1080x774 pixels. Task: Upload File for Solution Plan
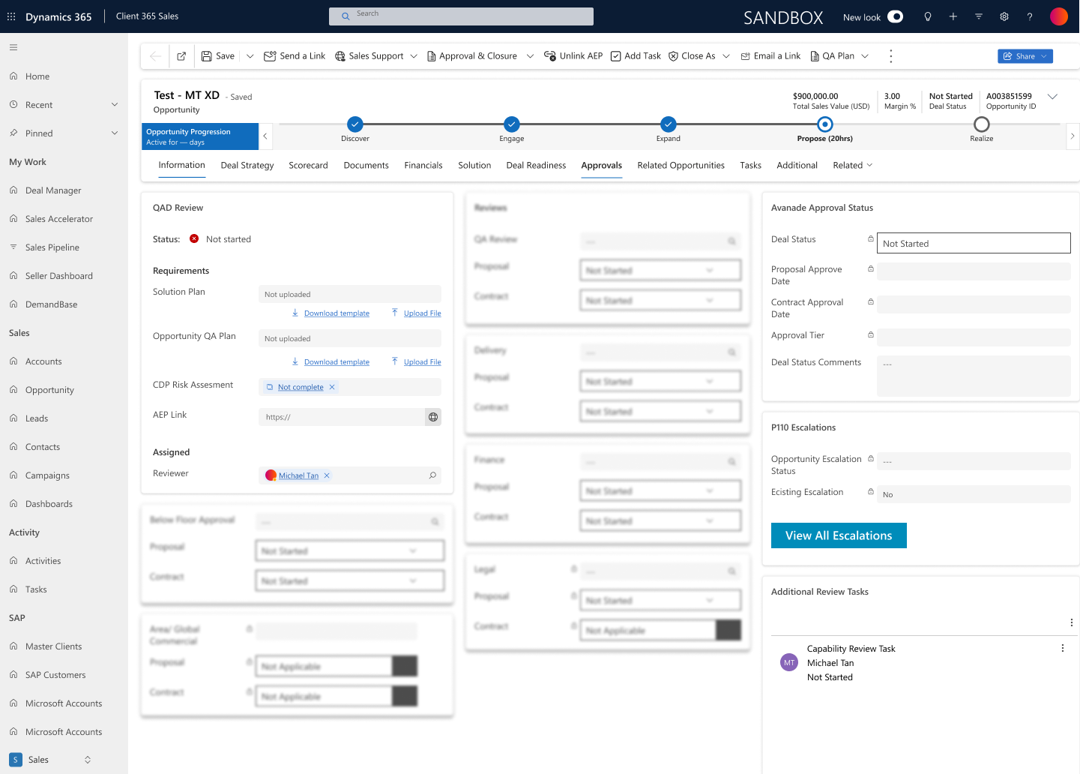point(416,313)
